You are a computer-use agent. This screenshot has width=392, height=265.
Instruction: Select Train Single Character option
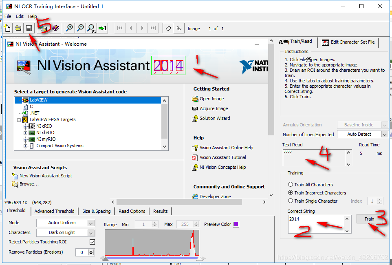[291, 201]
